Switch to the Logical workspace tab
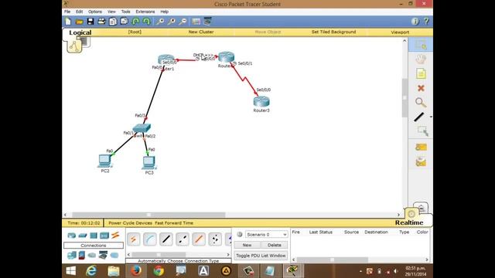The width and height of the screenshot is (495, 278). point(80,32)
